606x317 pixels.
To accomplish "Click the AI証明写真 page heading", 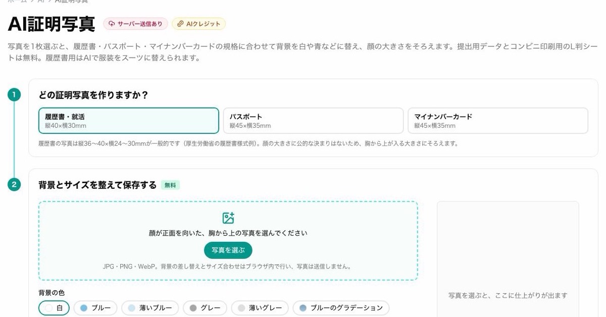I will pyautogui.click(x=52, y=24).
